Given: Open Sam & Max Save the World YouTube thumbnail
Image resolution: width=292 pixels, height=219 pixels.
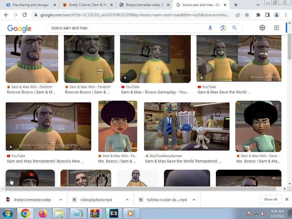Looking at the screenshot, I should [x=239, y=58].
